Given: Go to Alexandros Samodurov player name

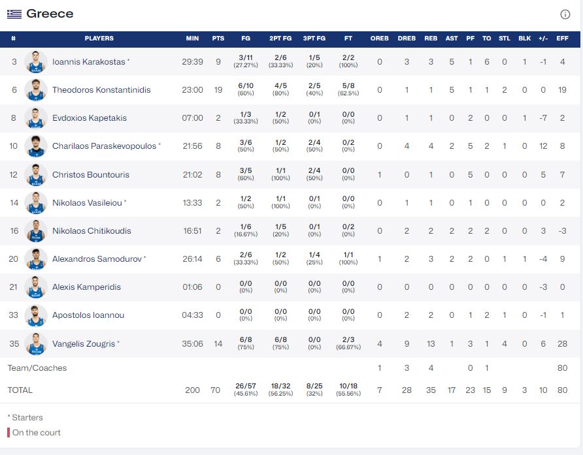Looking at the screenshot, I should (x=97, y=259).
